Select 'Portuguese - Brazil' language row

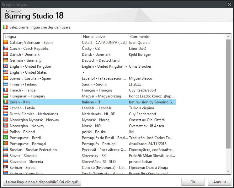[89, 138]
